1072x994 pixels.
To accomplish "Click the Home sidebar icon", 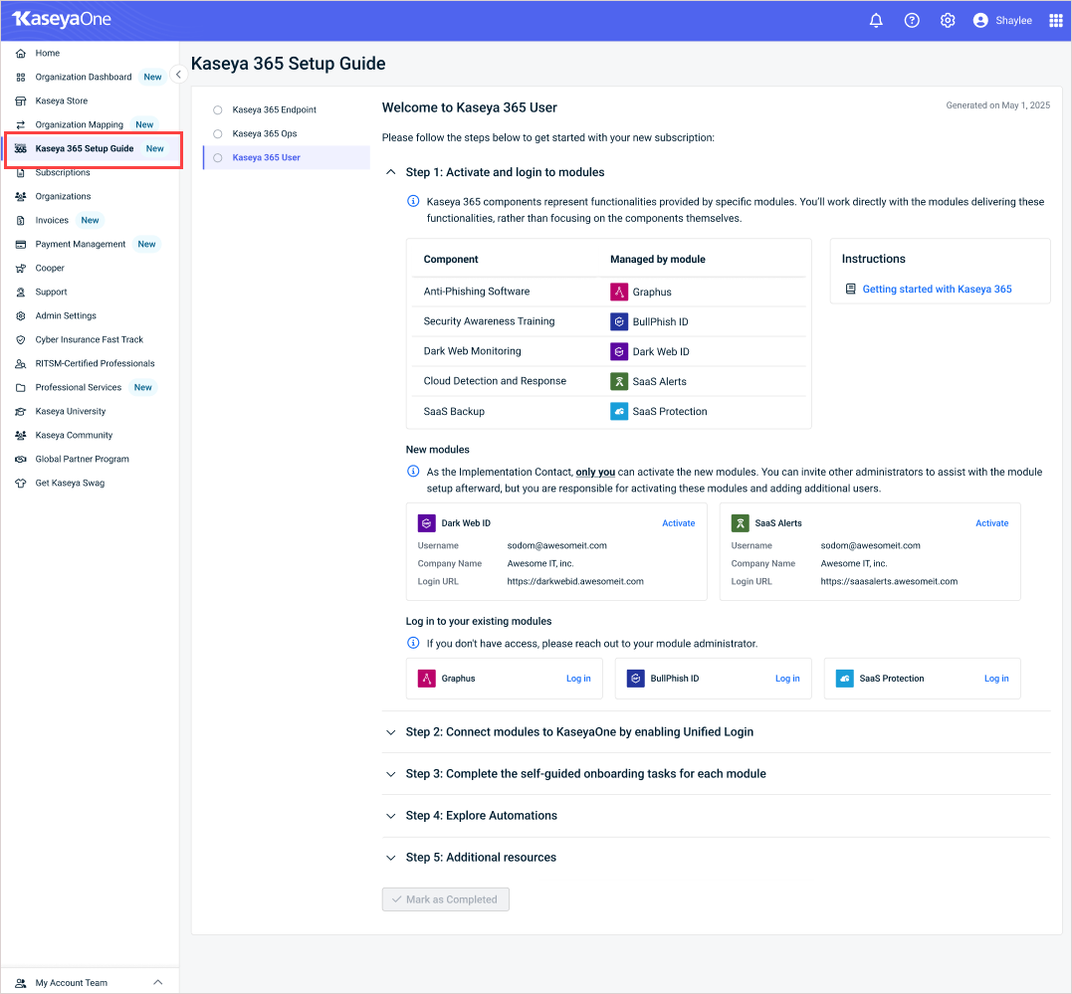I will (x=21, y=54).
